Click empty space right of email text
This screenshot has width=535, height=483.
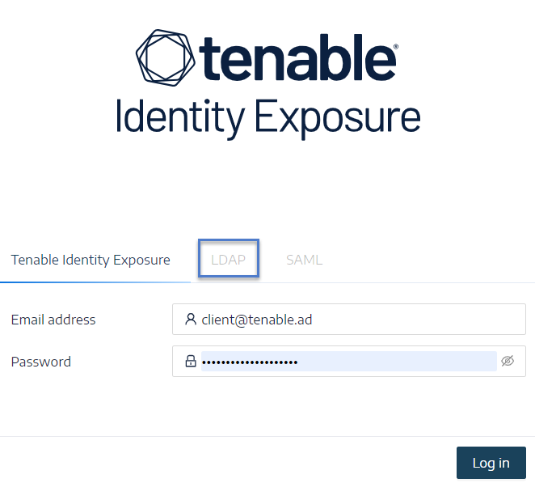[418, 320]
